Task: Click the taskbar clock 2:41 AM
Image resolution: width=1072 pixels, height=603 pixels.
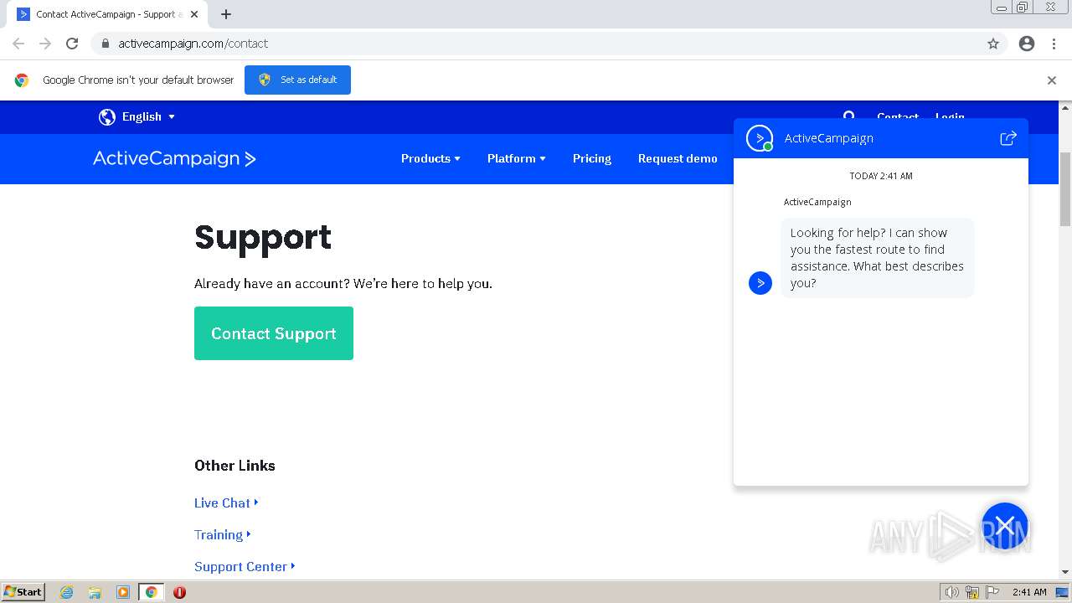Action: point(1029,592)
